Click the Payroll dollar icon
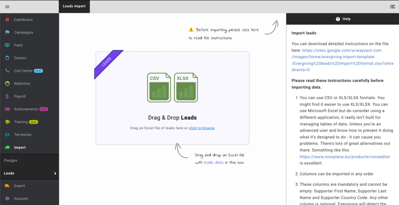This screenshot has width=399, height=205. click(x=7, y=96)
